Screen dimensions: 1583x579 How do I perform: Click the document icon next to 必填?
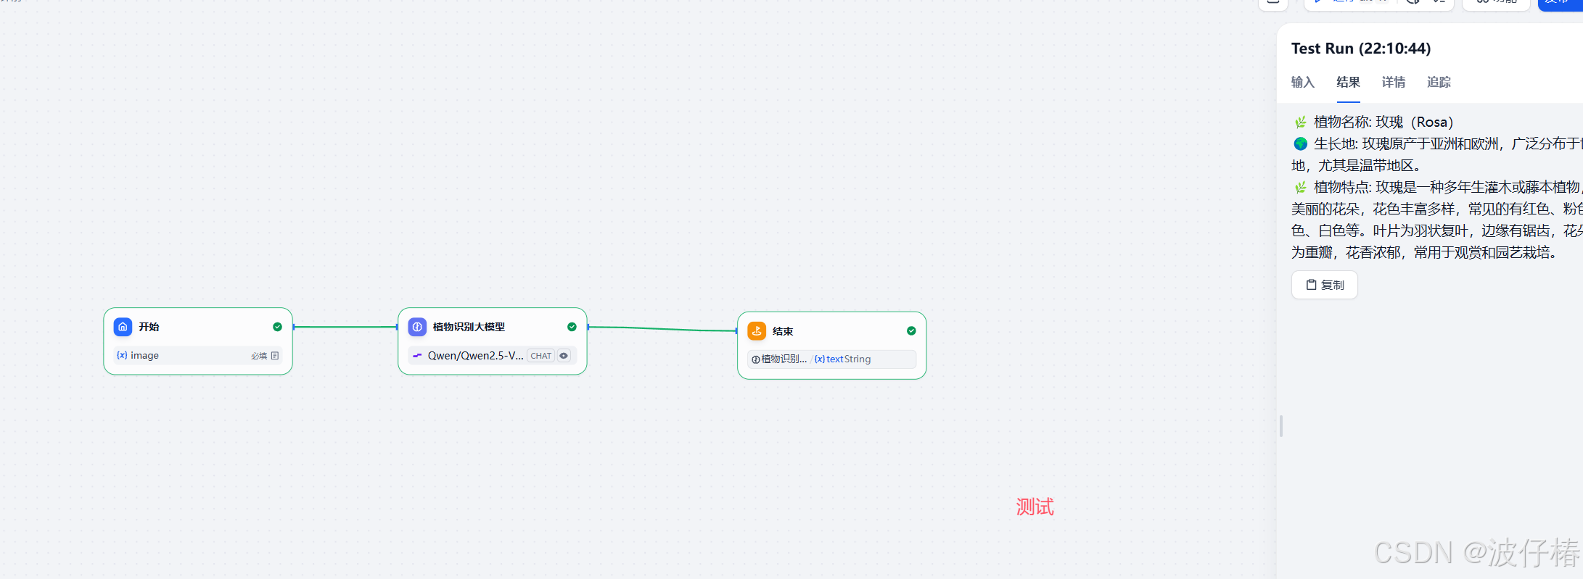[x=275, y=356]
